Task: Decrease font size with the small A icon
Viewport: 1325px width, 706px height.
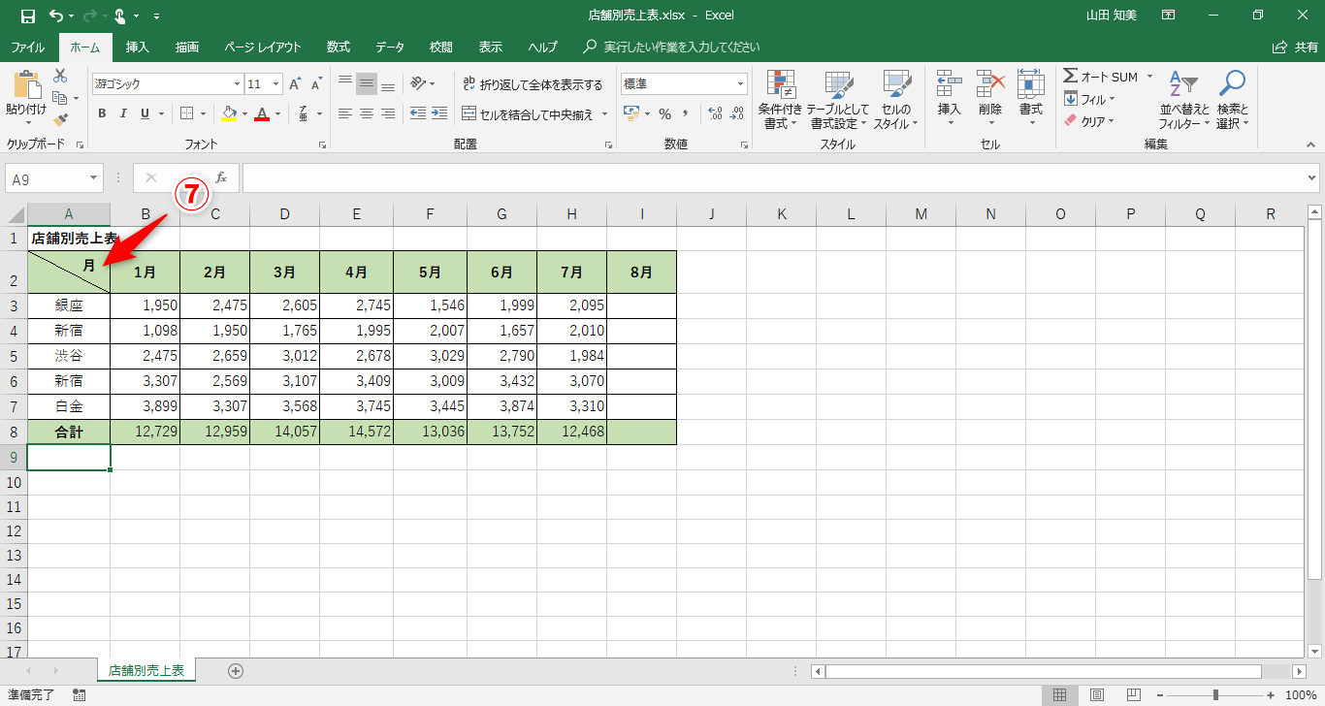Action: click(316, 84)
